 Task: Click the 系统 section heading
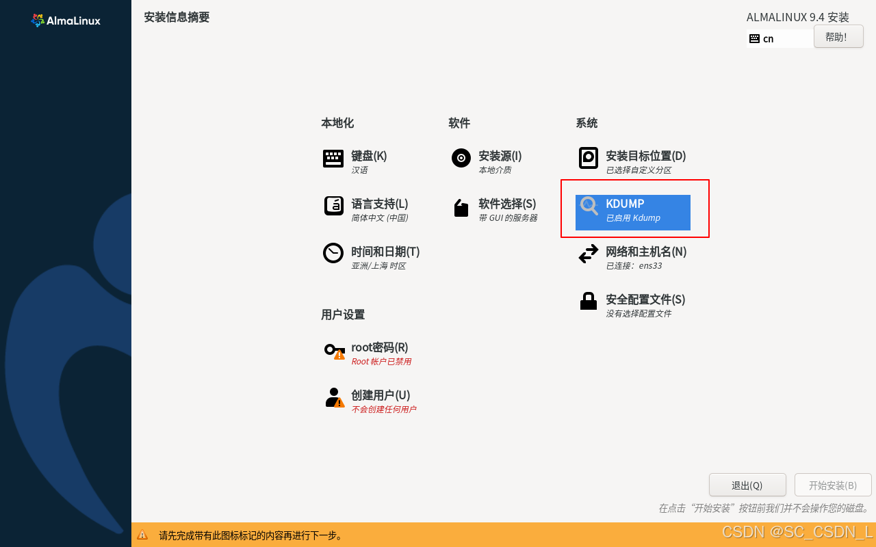[x=587, y=123]
